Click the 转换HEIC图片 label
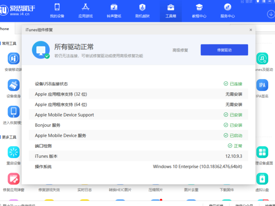The image size is (275, 206). pyautogui.click(x=120, y=190)
